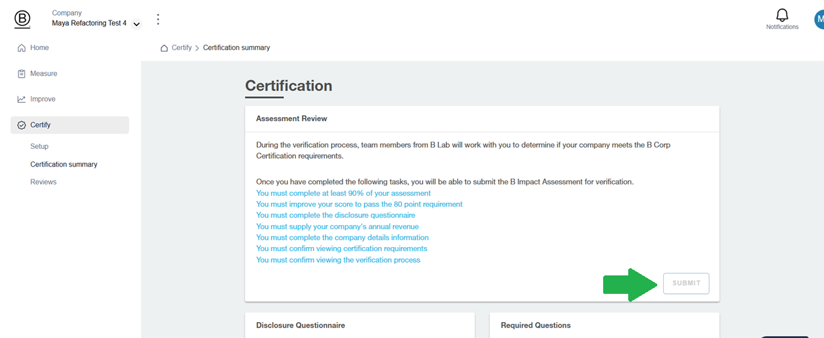Open the Notifications bell icon

tap(782, 15)
